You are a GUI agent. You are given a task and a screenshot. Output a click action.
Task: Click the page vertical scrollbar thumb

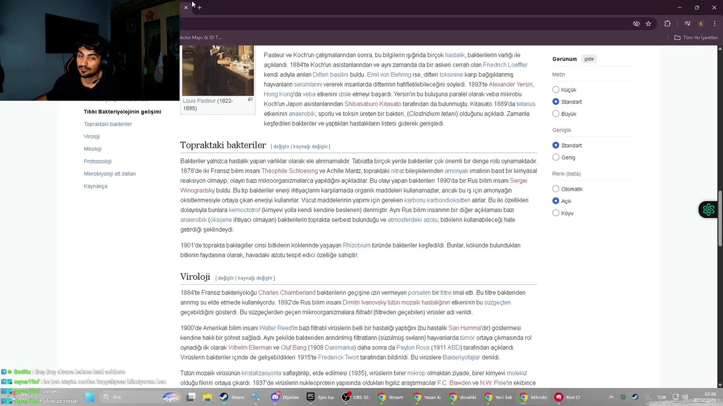point(720,218)
